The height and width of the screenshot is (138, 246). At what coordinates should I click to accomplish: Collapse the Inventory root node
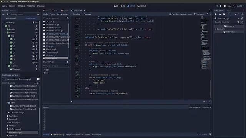(3, 23)
